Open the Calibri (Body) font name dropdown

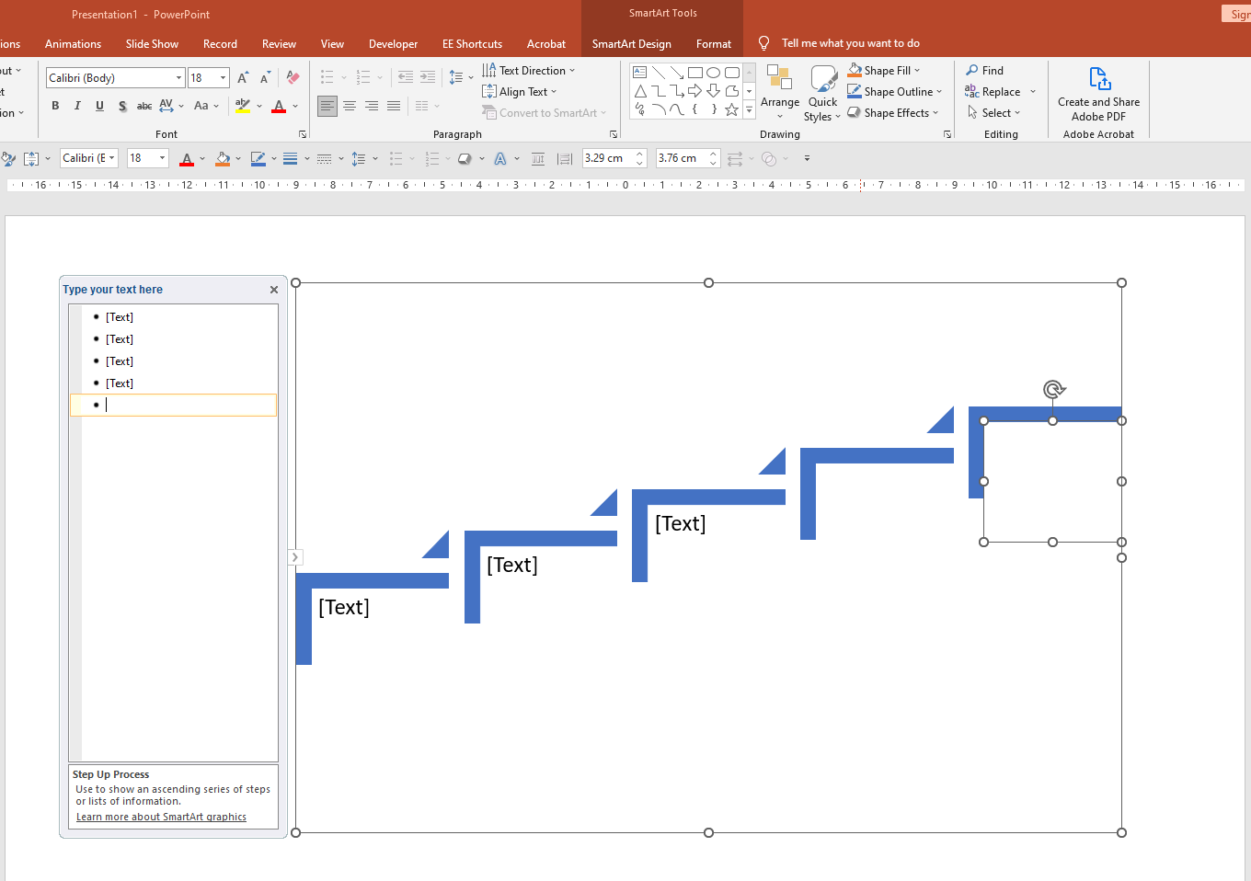pyautogui.click(x=178, y=78)
